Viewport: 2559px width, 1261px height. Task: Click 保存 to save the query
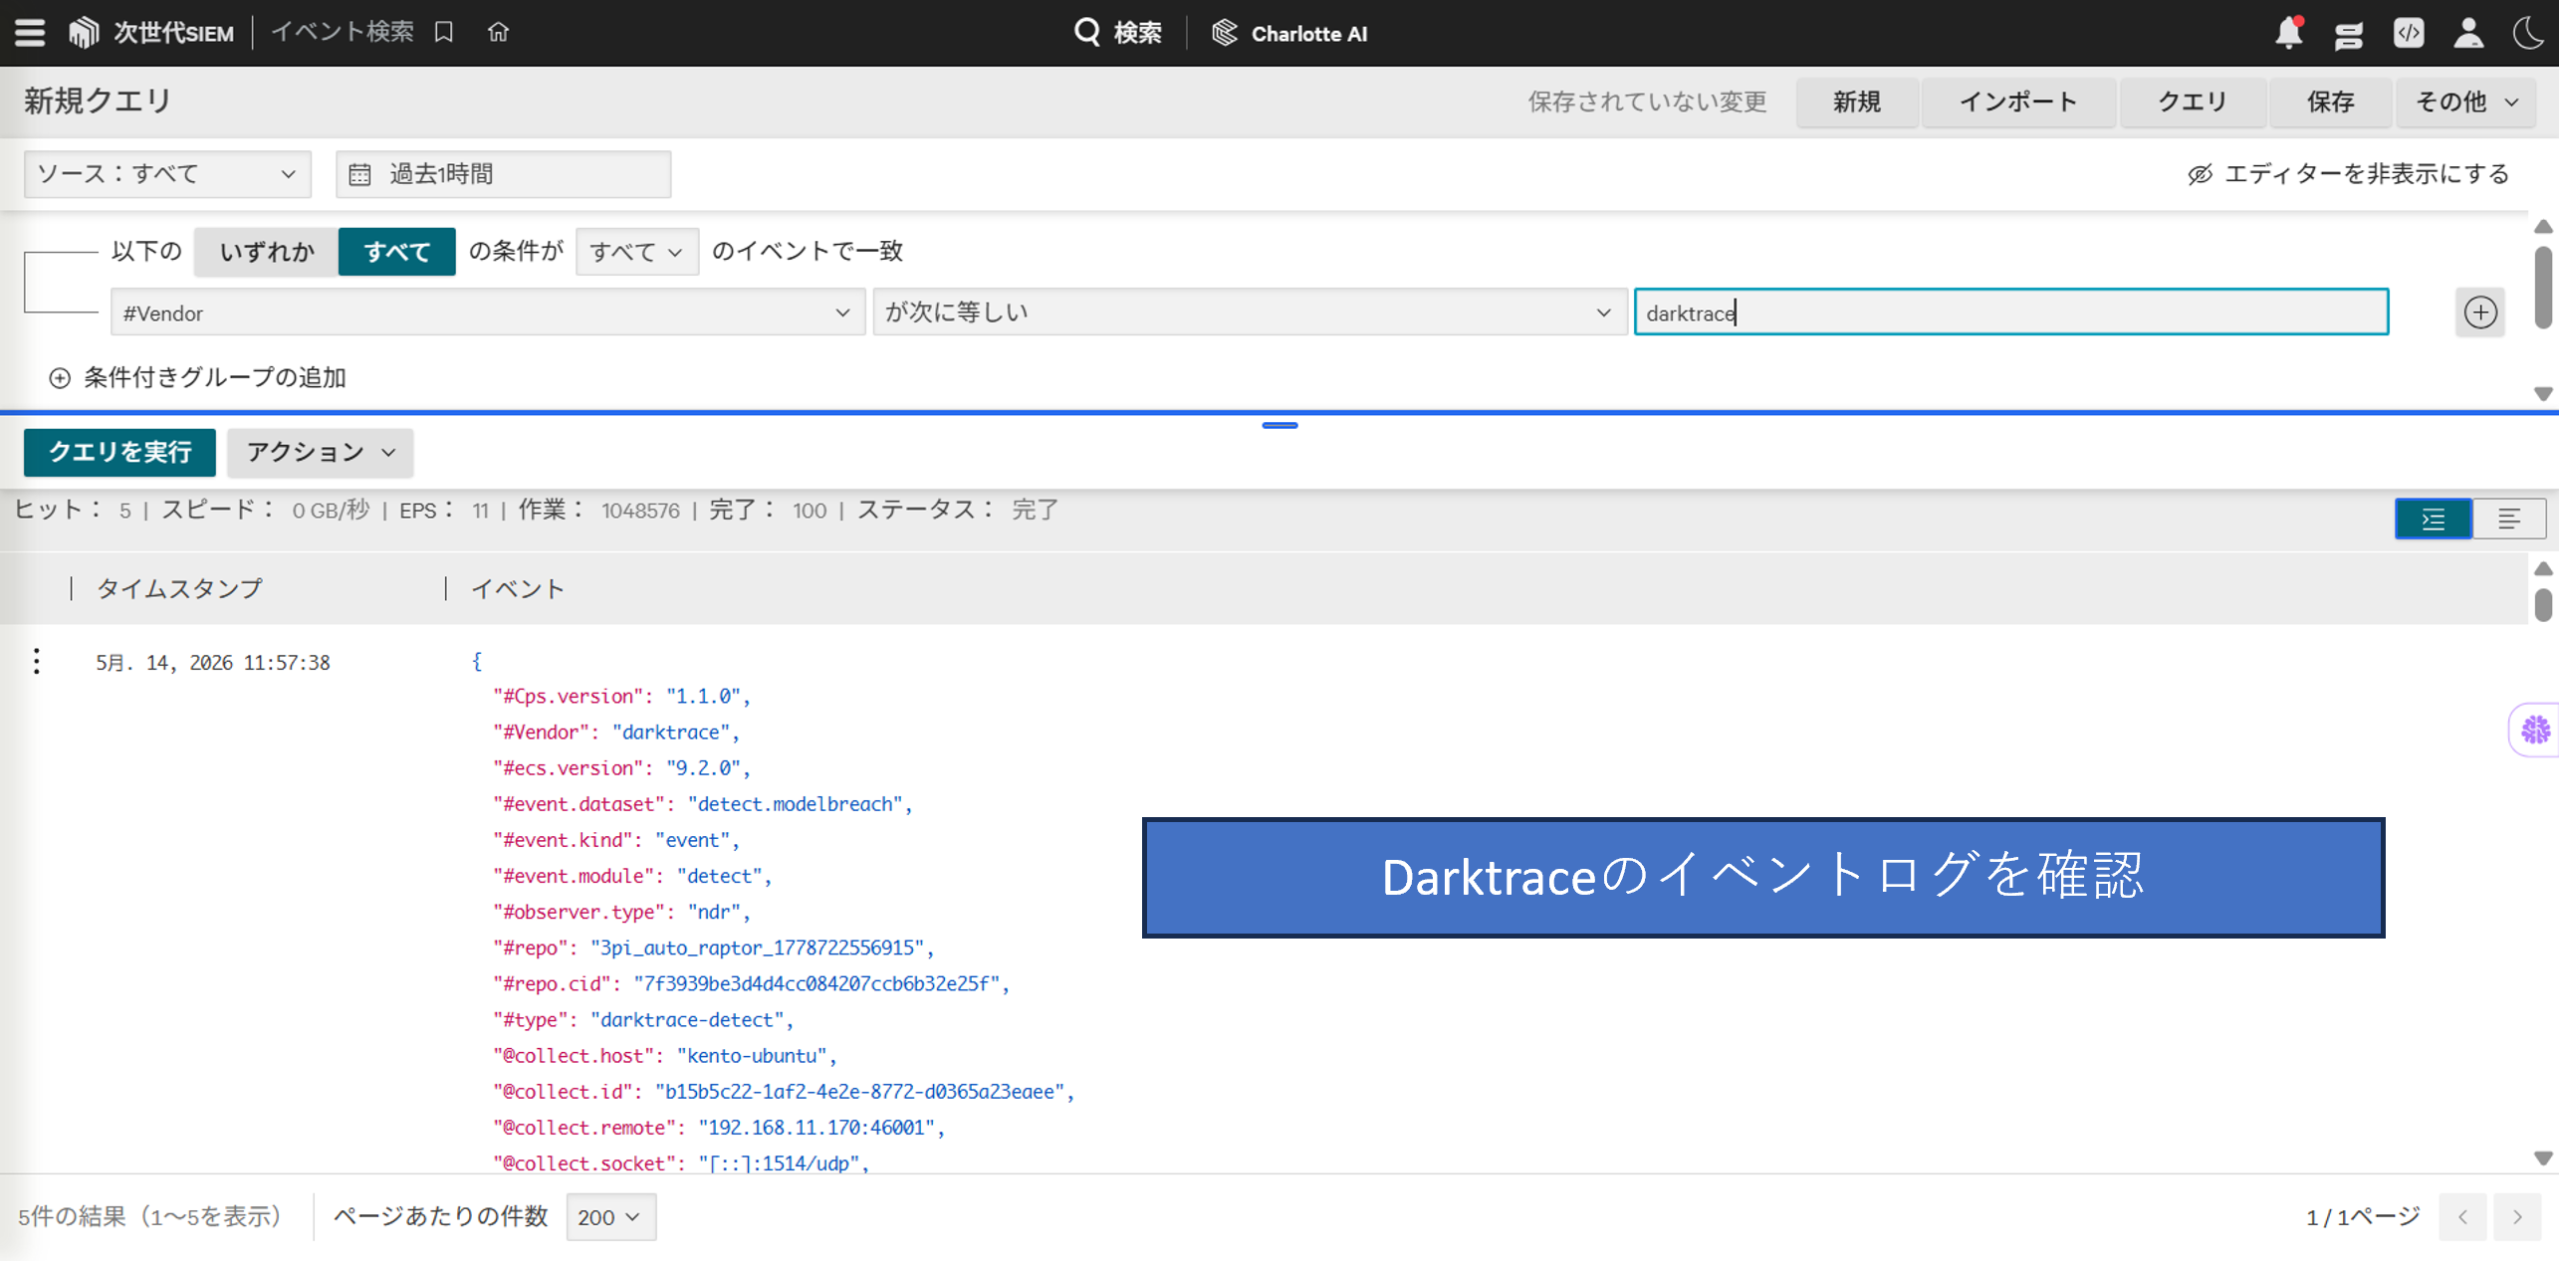[2330, 102]
